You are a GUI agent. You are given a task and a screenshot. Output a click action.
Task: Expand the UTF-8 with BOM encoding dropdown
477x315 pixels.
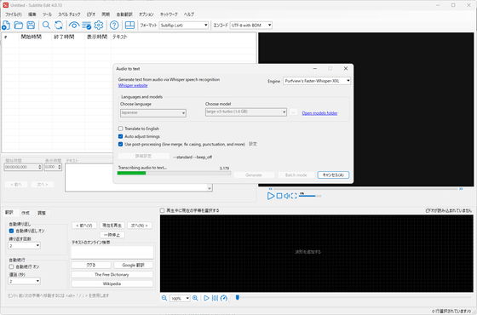251,26
